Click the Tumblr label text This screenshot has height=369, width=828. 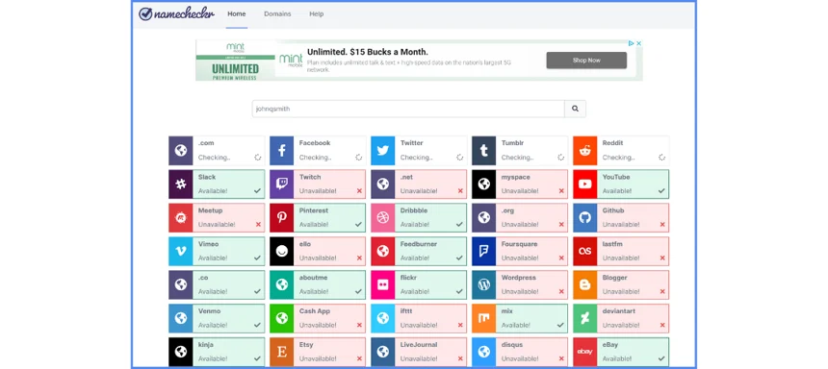pyautogui.click(x=512, y=143)
